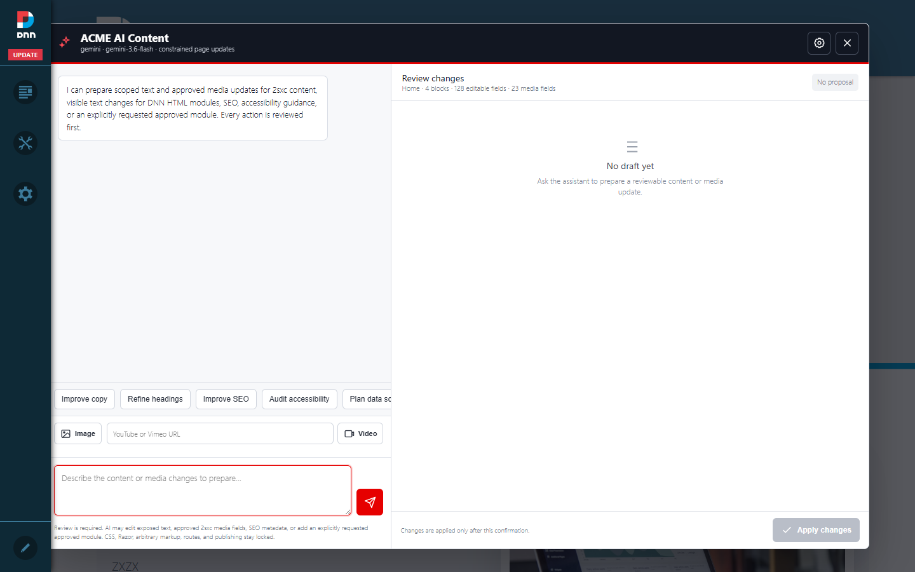Select the Improve copy suggestion
This screenshot has height=572, width=915.
pyautogui.click(x=85, y=399)
